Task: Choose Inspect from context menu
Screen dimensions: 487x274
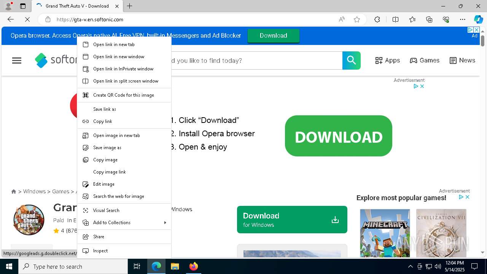Action: pos(124,251)
